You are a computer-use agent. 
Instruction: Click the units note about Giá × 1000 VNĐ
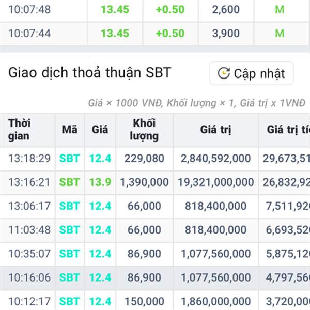coord(197,103)
